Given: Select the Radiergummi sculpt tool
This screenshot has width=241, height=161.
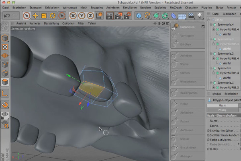Looking at the screenshot, I should (x=188, y=93).
